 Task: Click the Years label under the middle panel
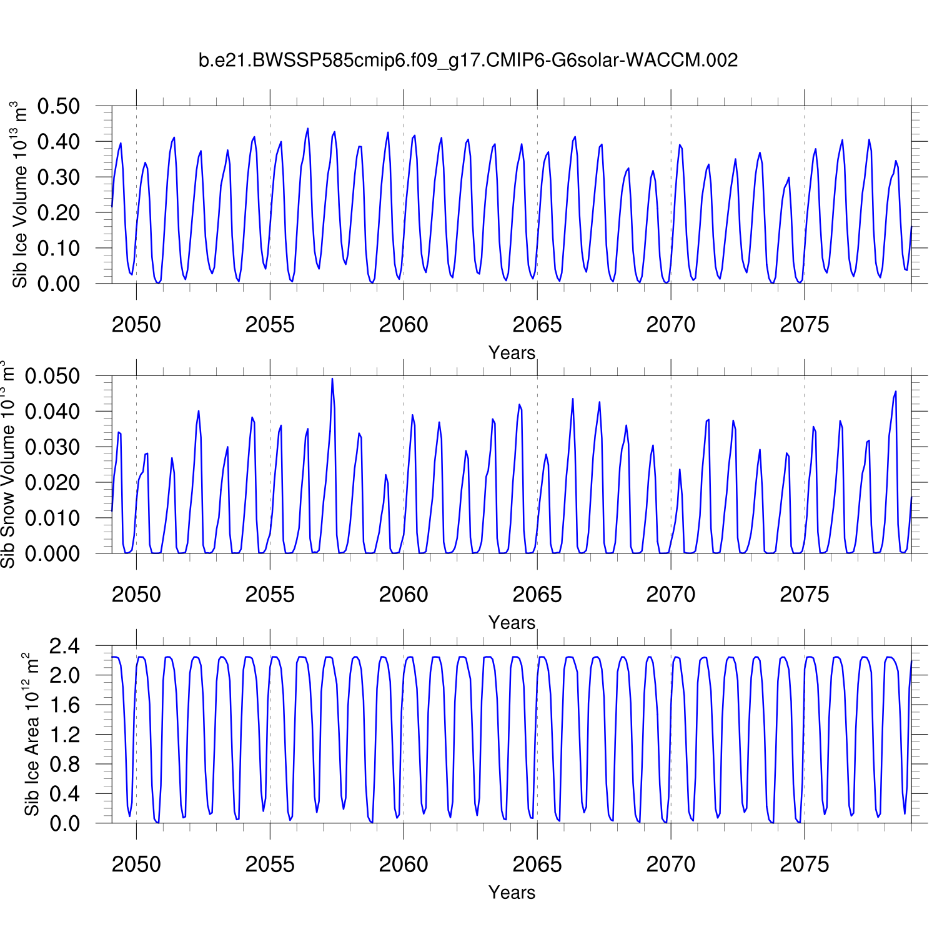(512, 623)
